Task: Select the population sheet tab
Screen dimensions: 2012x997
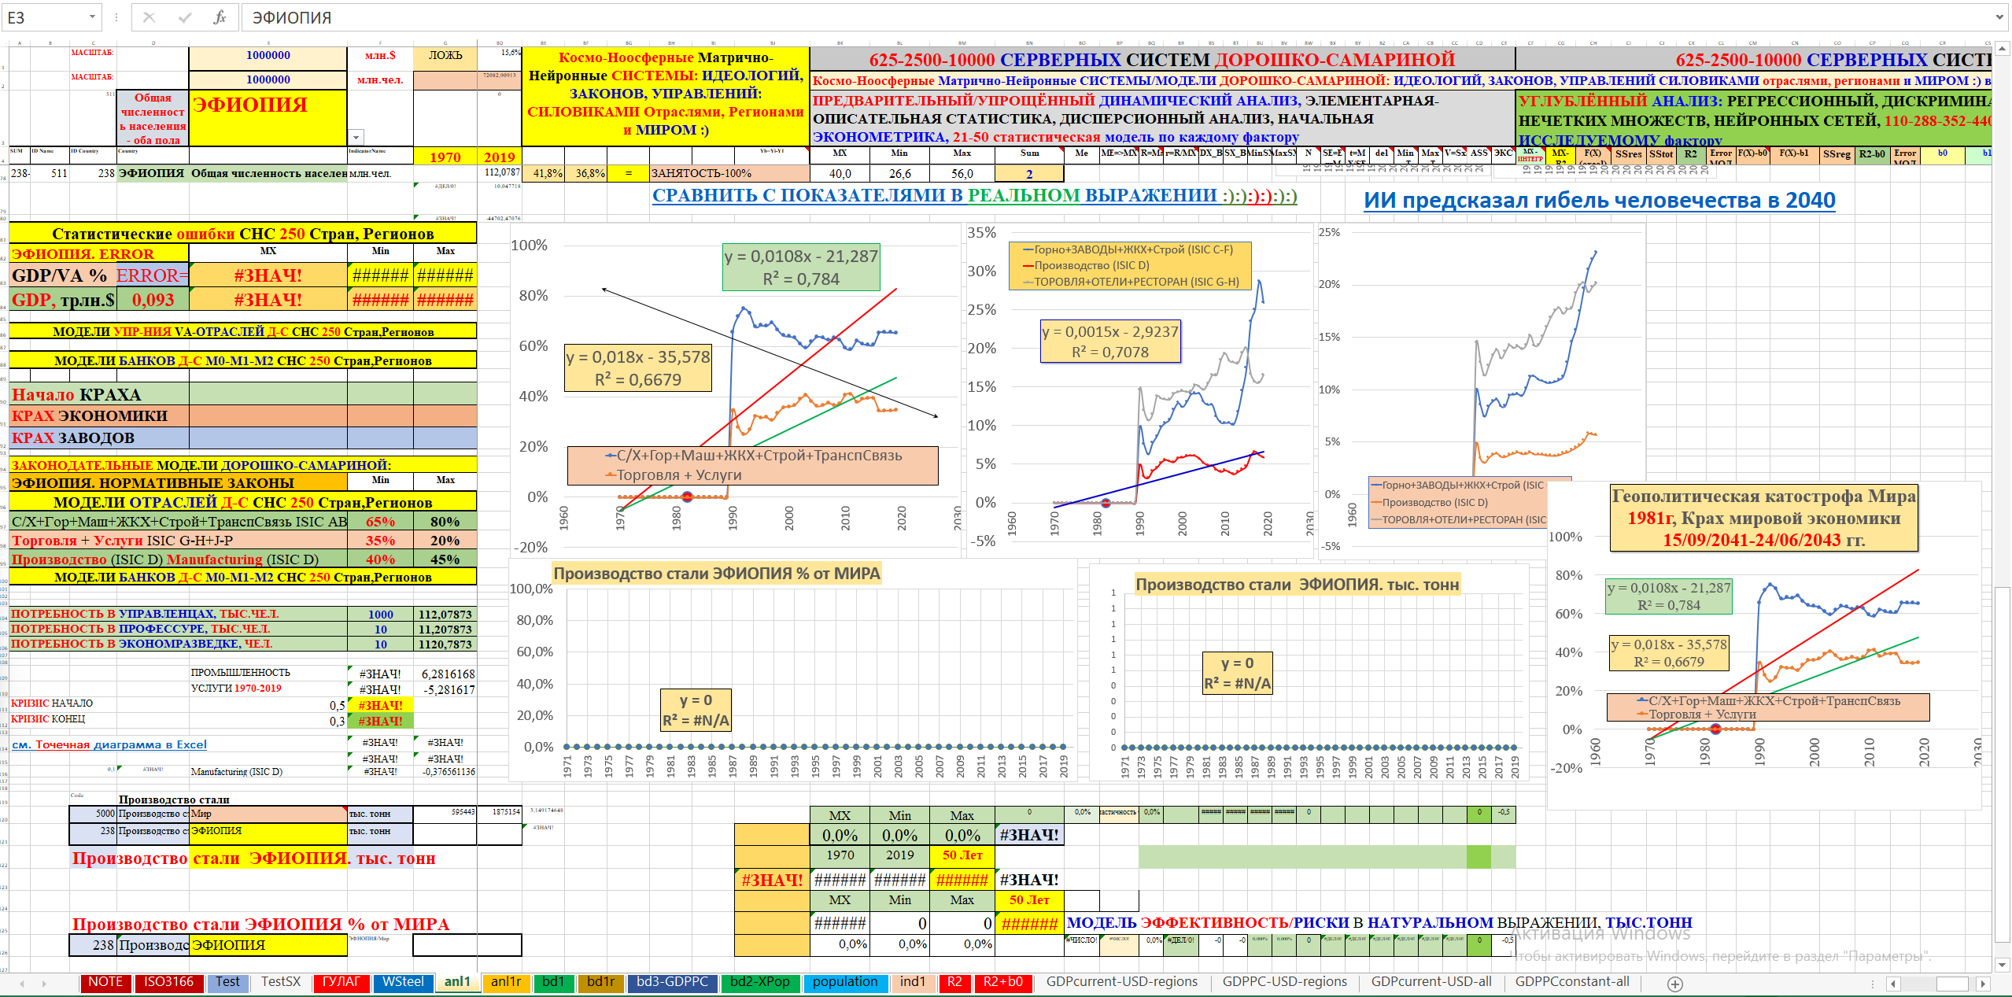Action: (844, 982)
